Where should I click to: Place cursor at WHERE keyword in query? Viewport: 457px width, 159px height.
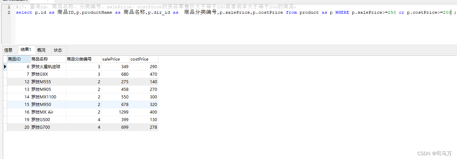pyautogui.click(x=342, y=12)
